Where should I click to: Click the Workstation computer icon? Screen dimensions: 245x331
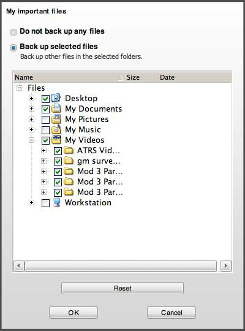coord(57,202)
